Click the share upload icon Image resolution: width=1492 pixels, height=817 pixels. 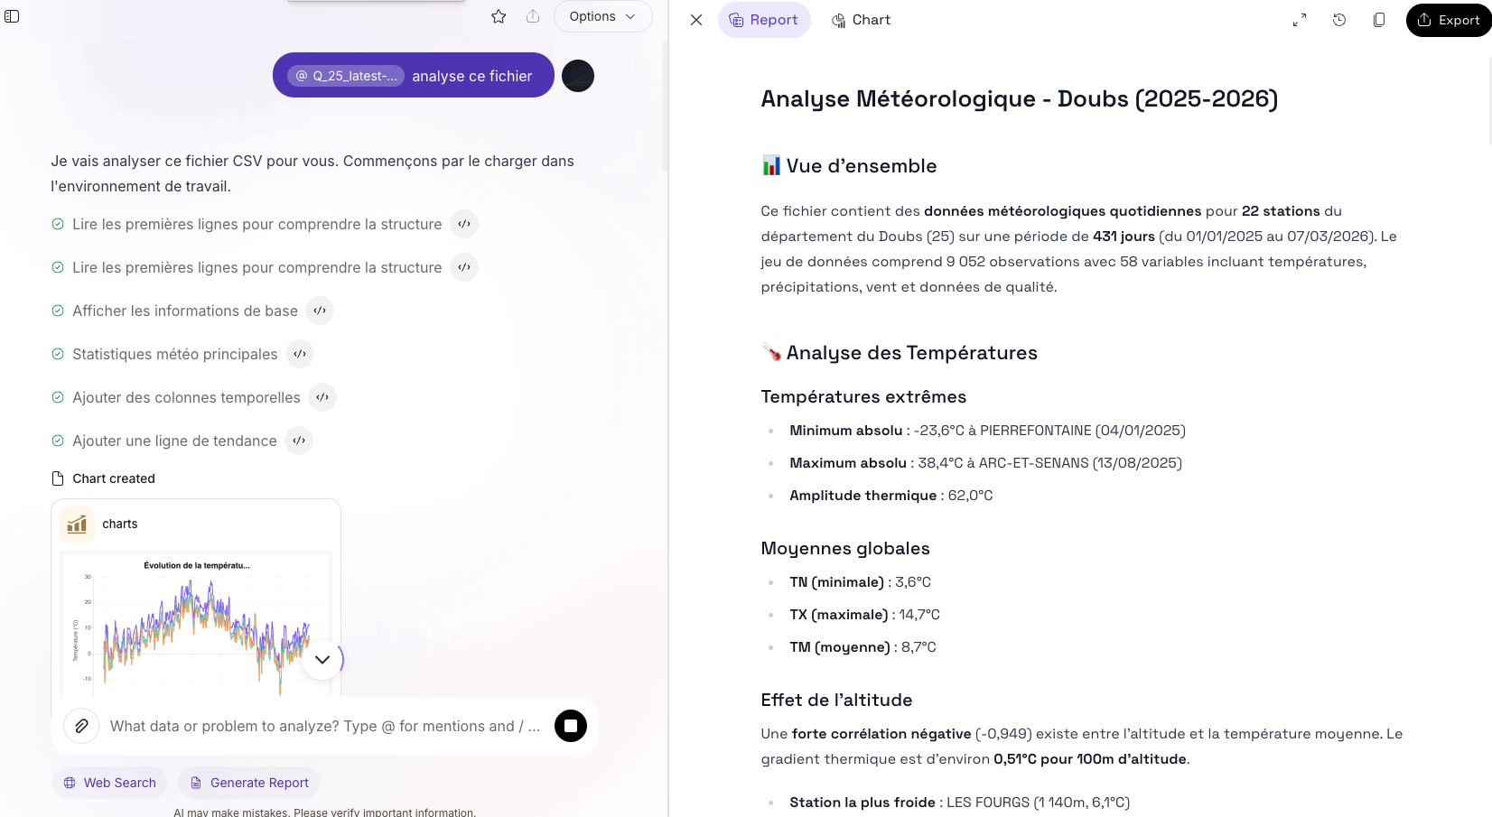click(533, 16)
